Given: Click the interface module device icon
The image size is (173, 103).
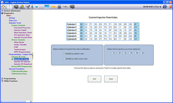Looking at the screenshot, I should 59,7.
